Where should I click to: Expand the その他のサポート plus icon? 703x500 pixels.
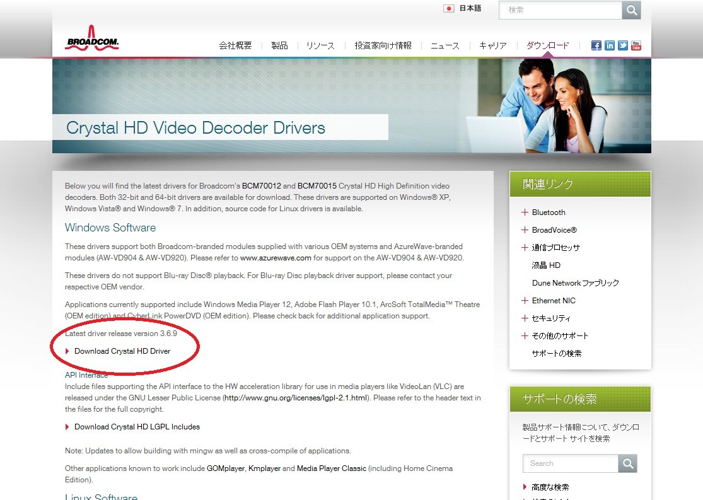pyautogui.click(x=525, y=336)
